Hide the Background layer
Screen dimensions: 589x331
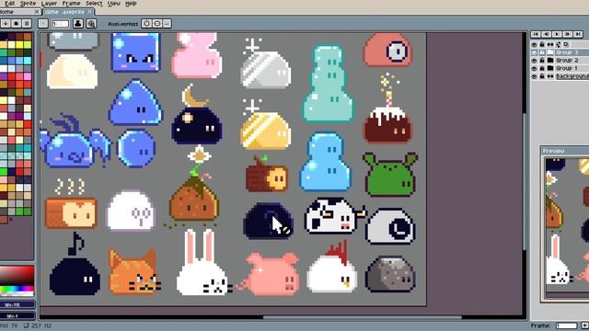tap(534, 76)
